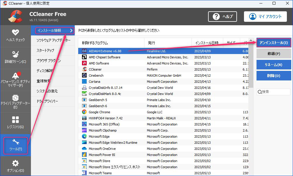Screen dimensions: 293x176
Task: Open the ヘルプ button in the header
Action: tap(222, 17)
